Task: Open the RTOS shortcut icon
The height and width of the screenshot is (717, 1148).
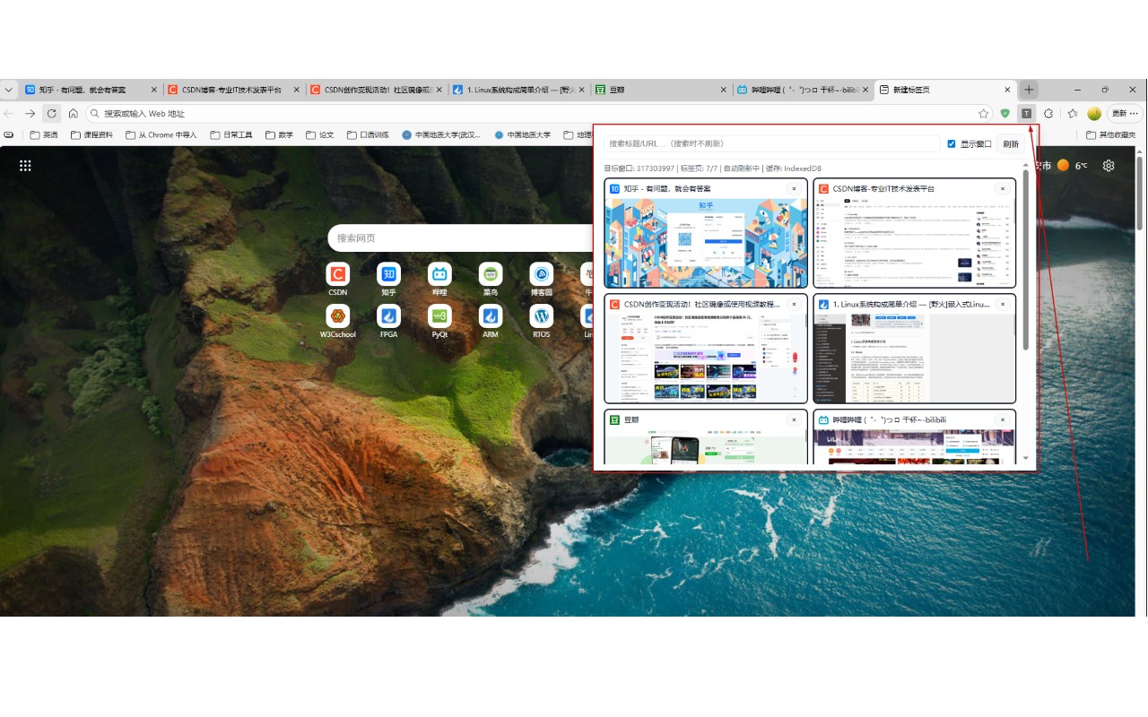Action: (x=541, y=316)
